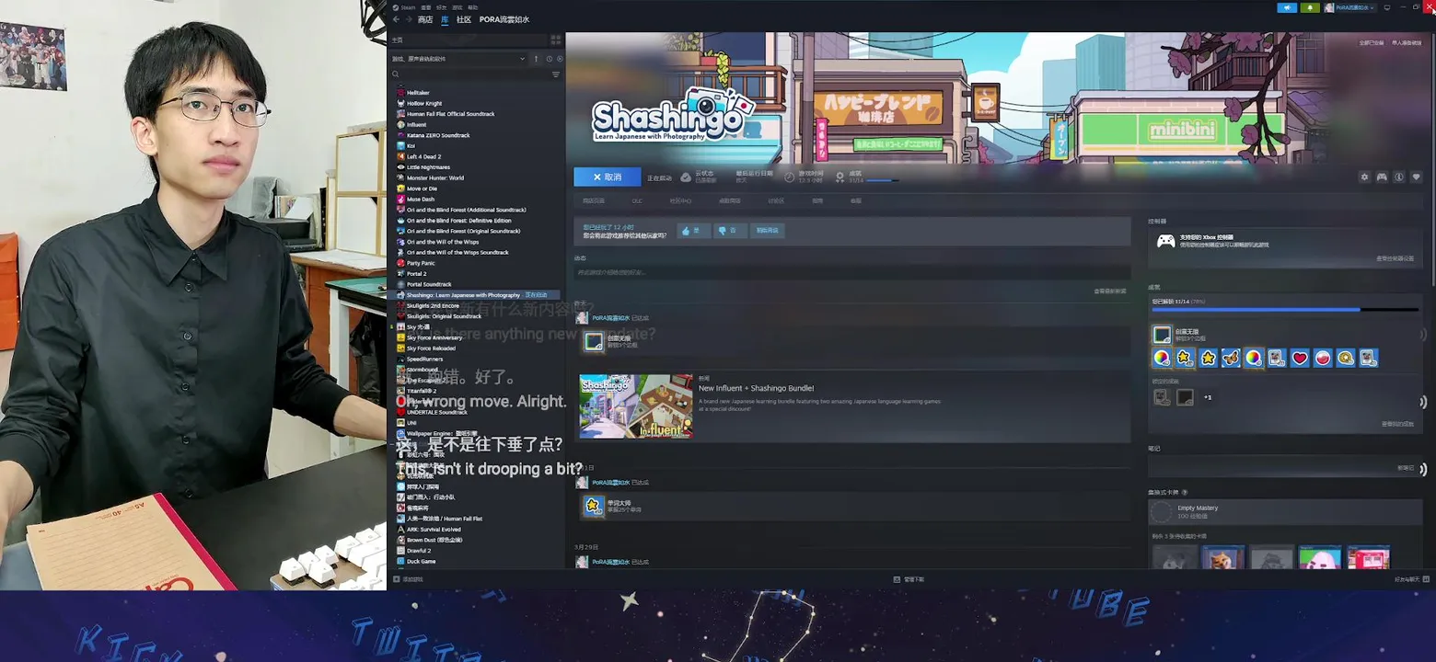Open the Influent + Shashingo Bundle news thumbnail
Image resolution: width=1436 pixels, height=662 pixels.
click(x=636, y=406)
